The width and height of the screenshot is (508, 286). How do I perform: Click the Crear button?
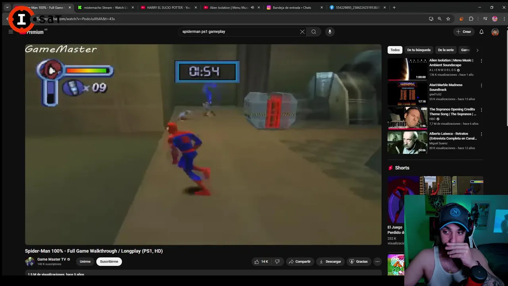(x=464, y=32)
